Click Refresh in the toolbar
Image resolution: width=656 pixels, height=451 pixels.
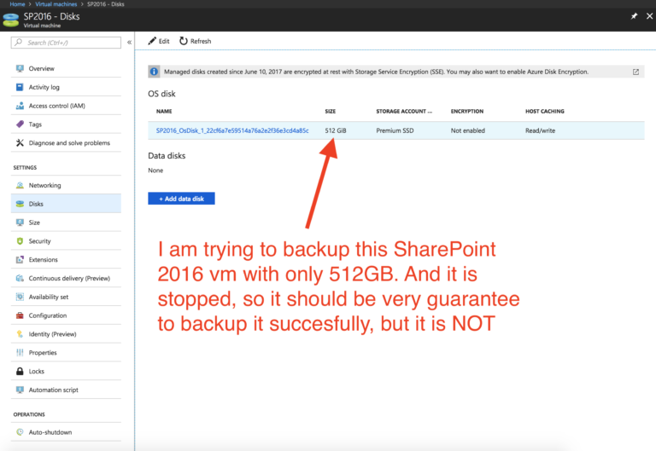pos(195,41)
